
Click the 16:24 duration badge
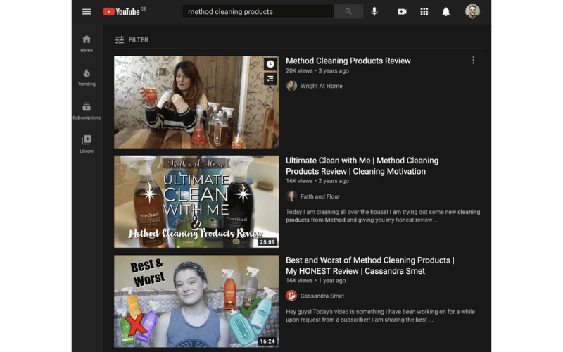pyautogui.click(x=267, y=341)
